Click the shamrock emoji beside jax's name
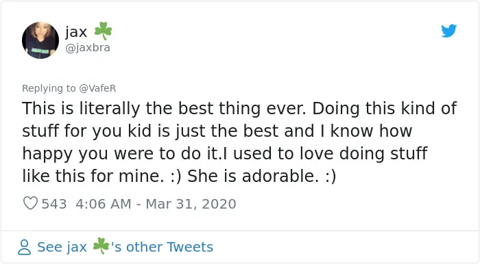This screenshot has height=264, width=480. click(103, 31)
